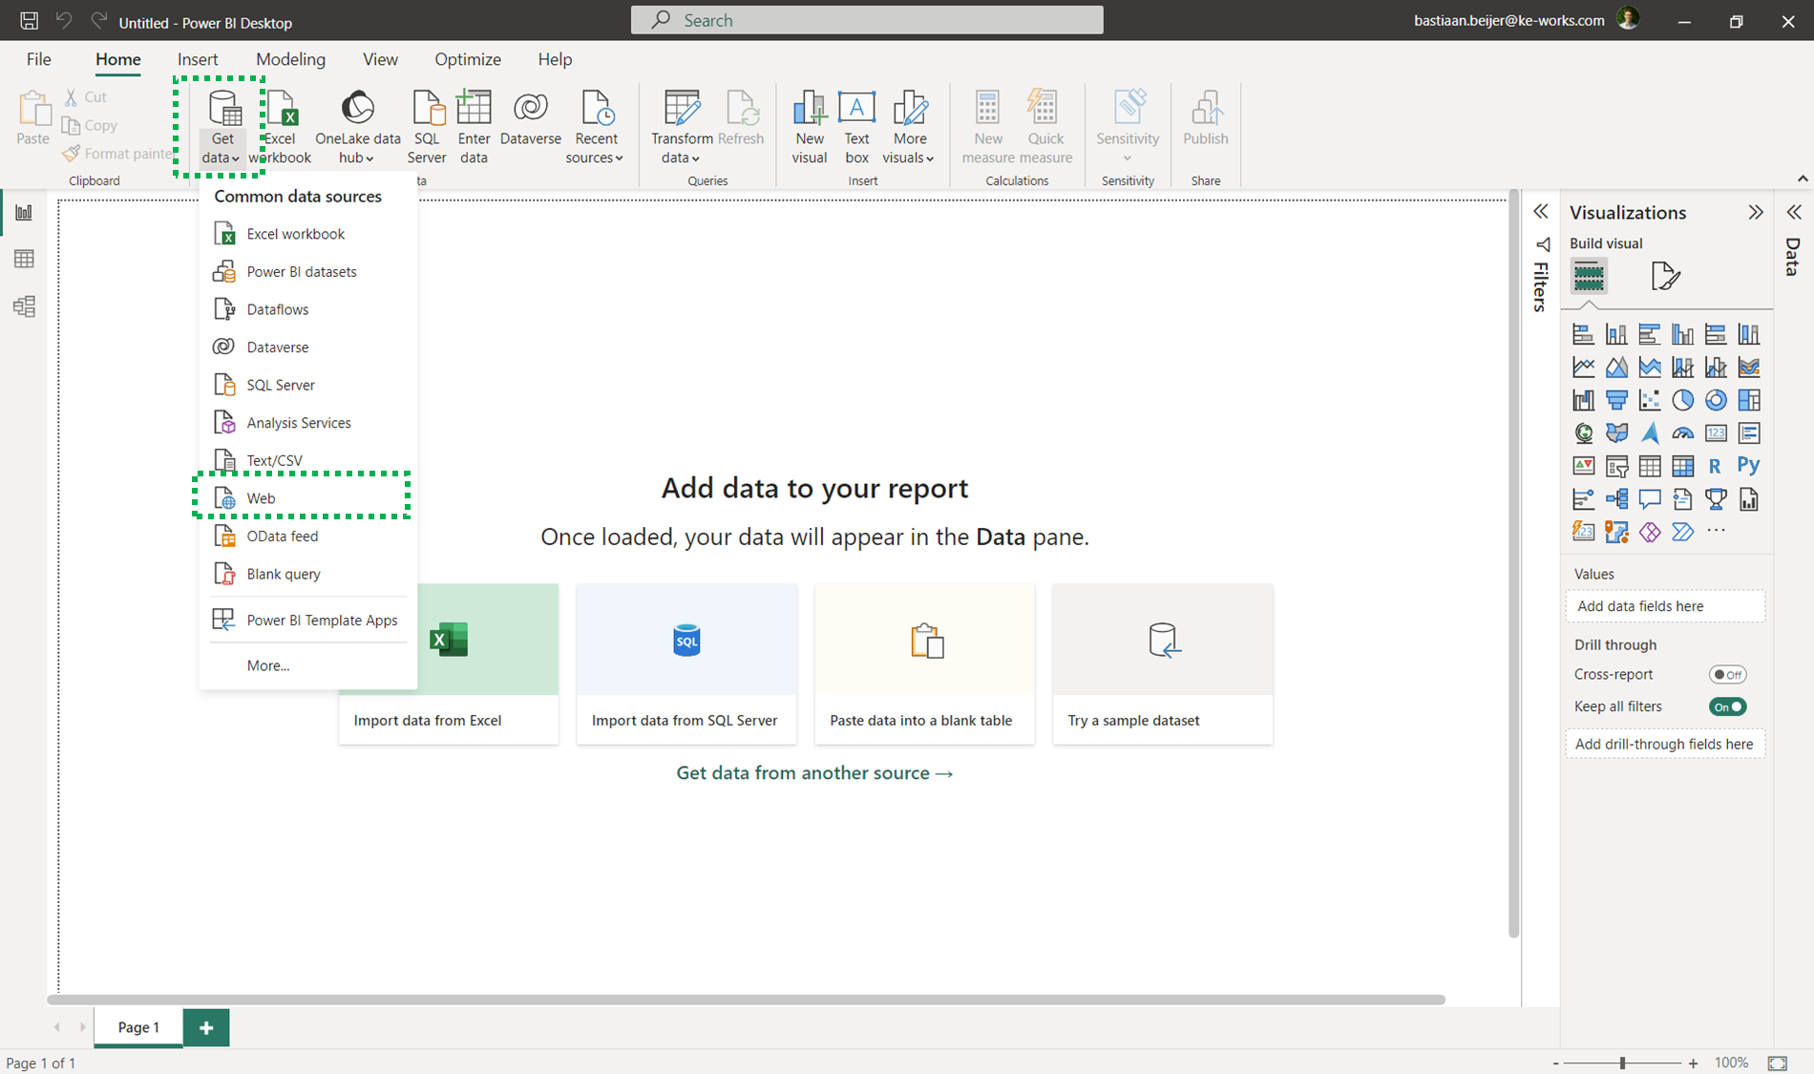Switch to Table view in left sidebar
Screen dimensions: 1814x1074
point(24,259)
